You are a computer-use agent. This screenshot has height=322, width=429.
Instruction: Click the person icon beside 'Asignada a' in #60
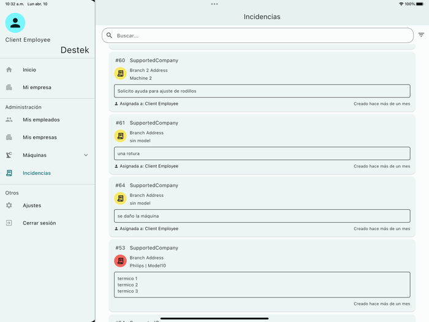click(116, 104)
